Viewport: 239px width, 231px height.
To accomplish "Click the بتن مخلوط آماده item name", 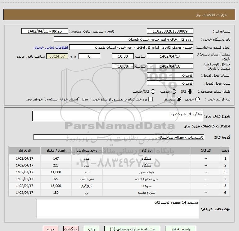I will point(147,179).
